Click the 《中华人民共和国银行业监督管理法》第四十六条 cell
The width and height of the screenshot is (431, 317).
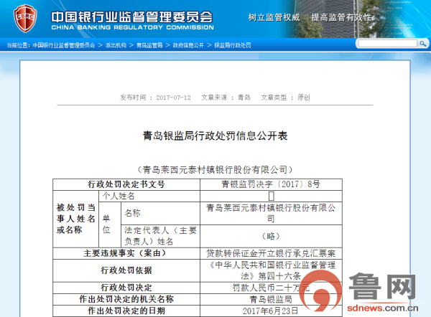coord(271,270)
